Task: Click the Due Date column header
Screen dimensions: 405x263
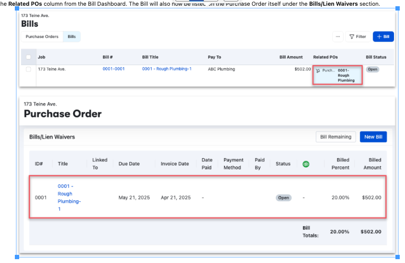Action: click(129, 164)
